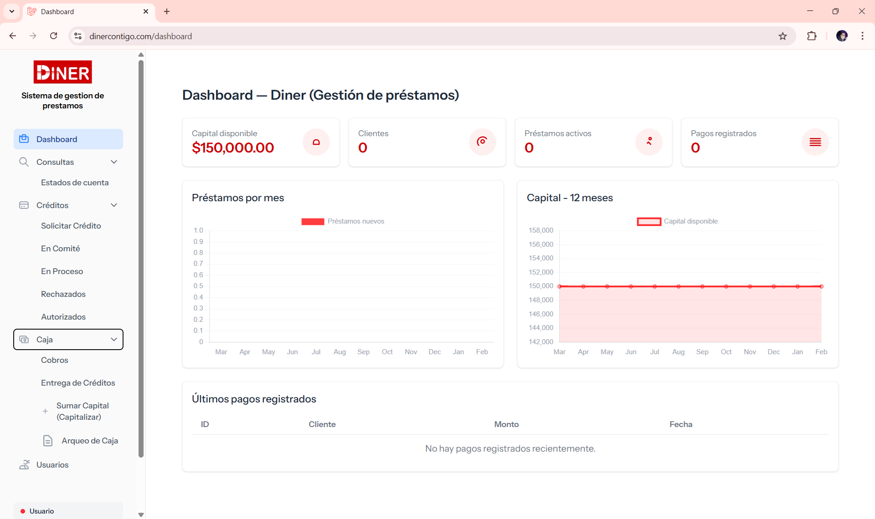
Task: Navigate to Estados de cuenta
Action: [x=75, y=182]
